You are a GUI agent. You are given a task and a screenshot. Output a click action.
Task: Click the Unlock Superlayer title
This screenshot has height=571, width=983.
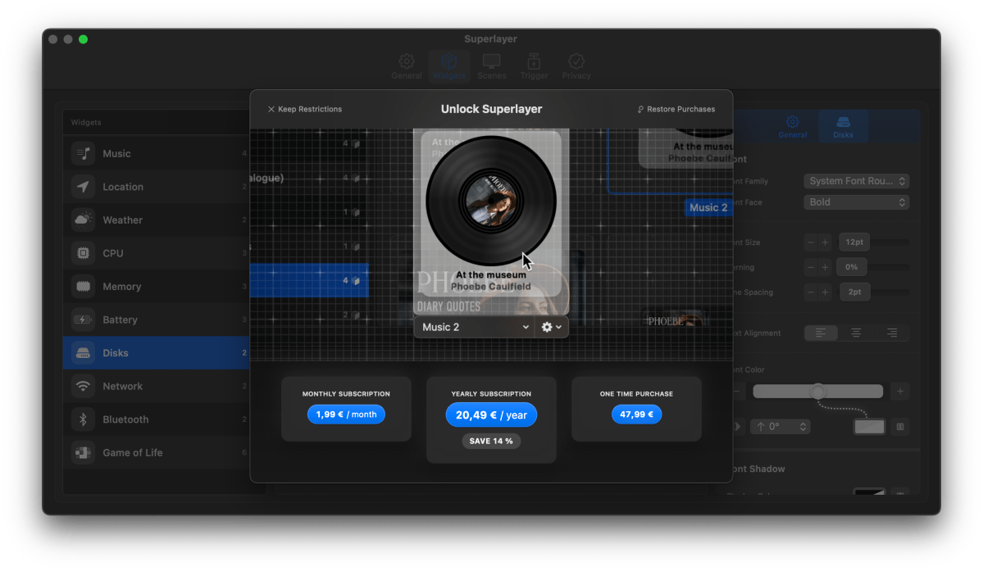pyautogui.click(x=491, y=109)
